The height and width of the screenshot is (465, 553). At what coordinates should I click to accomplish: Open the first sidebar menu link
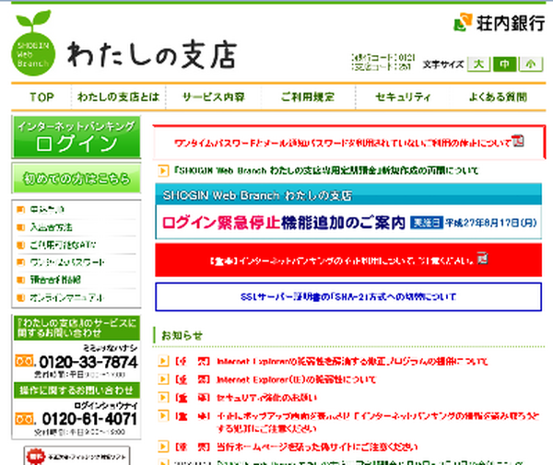click(47, 210)
